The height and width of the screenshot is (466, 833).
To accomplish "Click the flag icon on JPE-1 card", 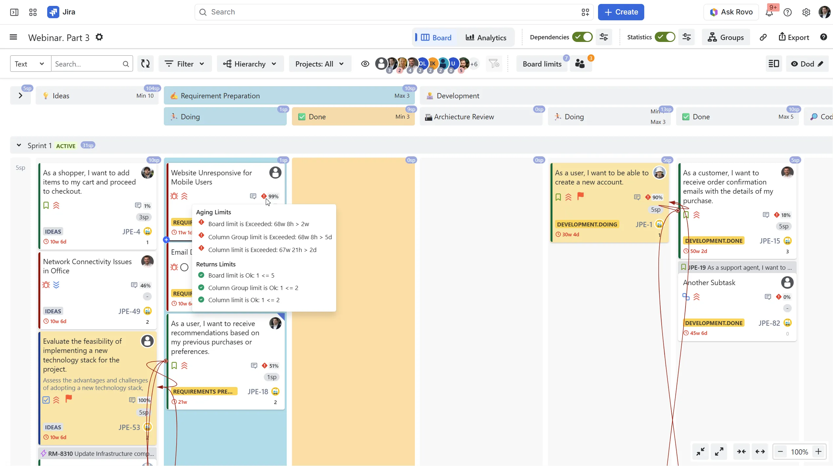I will (580, 196).
